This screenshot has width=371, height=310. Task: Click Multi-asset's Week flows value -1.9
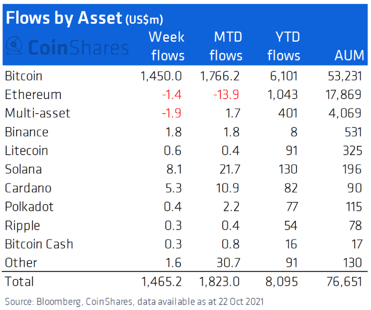pos(171,113)
